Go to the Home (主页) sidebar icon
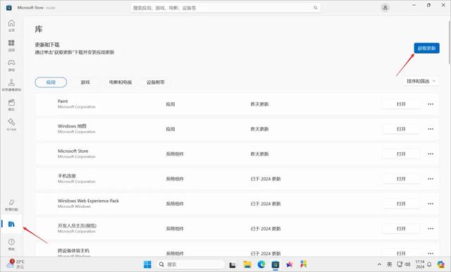Image resolution: width=451 pixels, height=272 pixels. pos(11,25)
